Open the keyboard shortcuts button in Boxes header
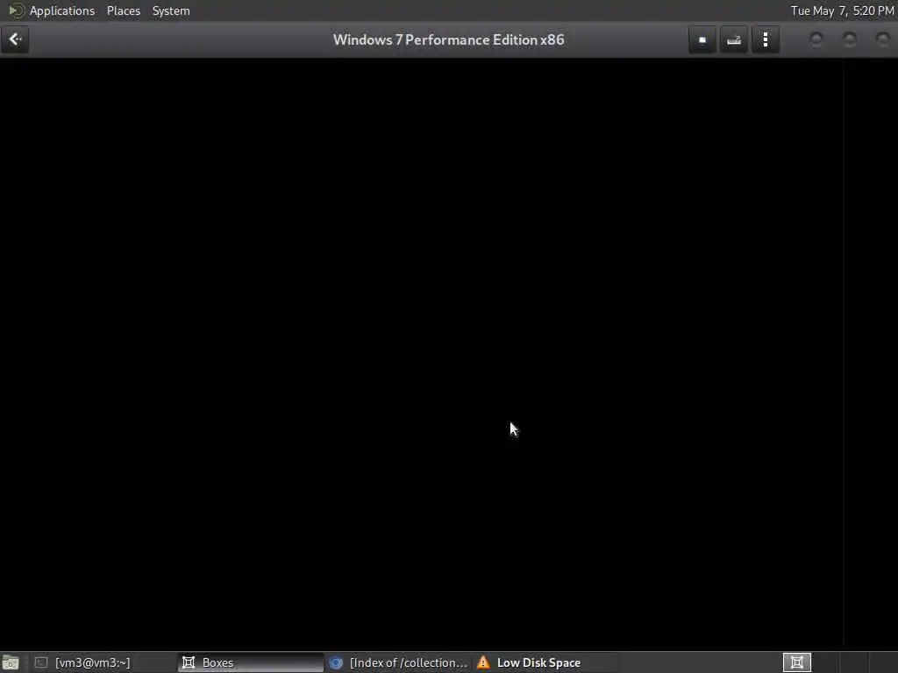898x673 pixels. click(x=734, y=39)
